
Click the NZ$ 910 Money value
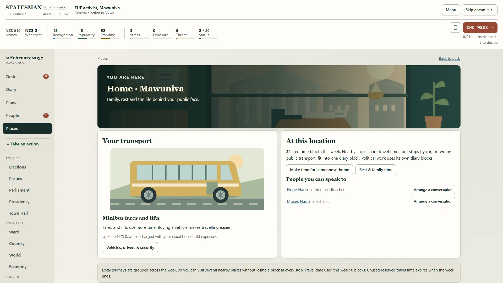coord(13,31)
